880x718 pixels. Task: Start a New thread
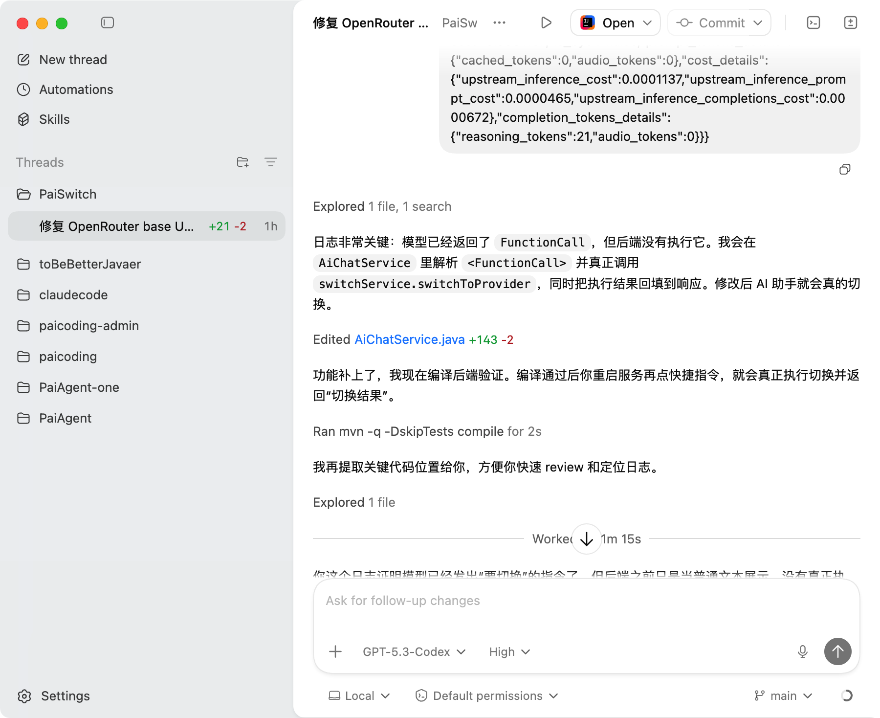point(73,60)
